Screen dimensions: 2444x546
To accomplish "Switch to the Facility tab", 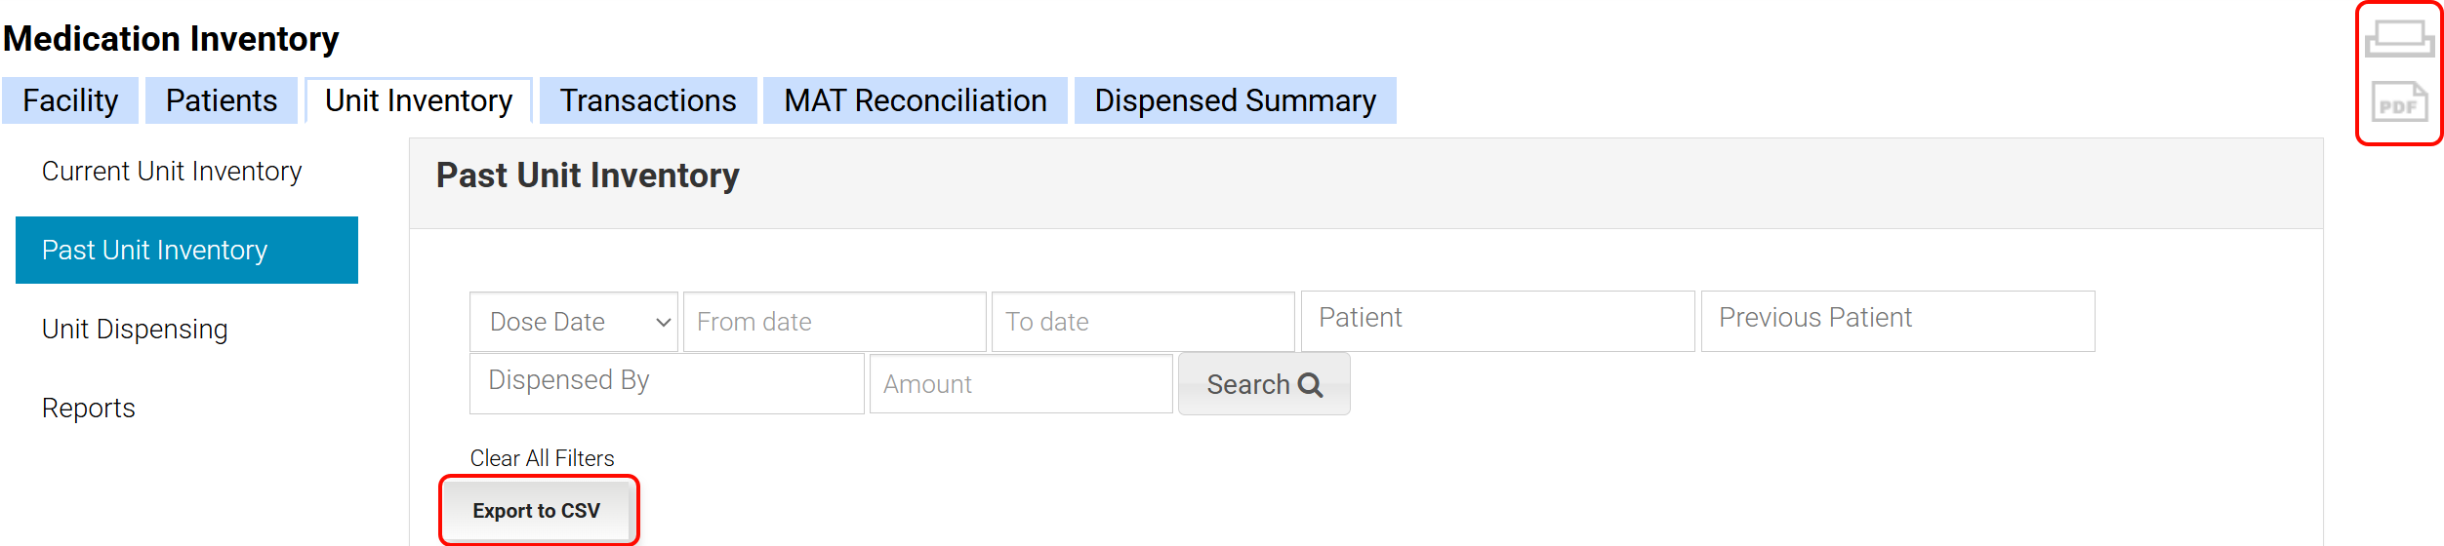I will click(x=70, y=100).
